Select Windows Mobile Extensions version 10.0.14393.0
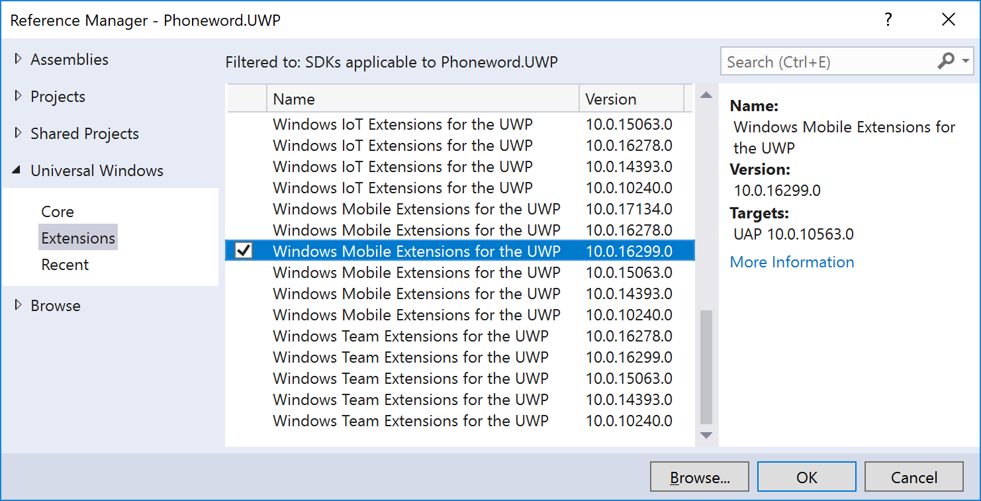Viewport: 981px width, 501px height. pos(459,293)
